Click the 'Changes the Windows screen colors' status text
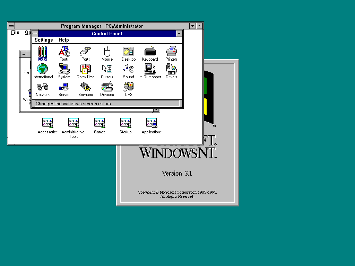 [73, 104]
